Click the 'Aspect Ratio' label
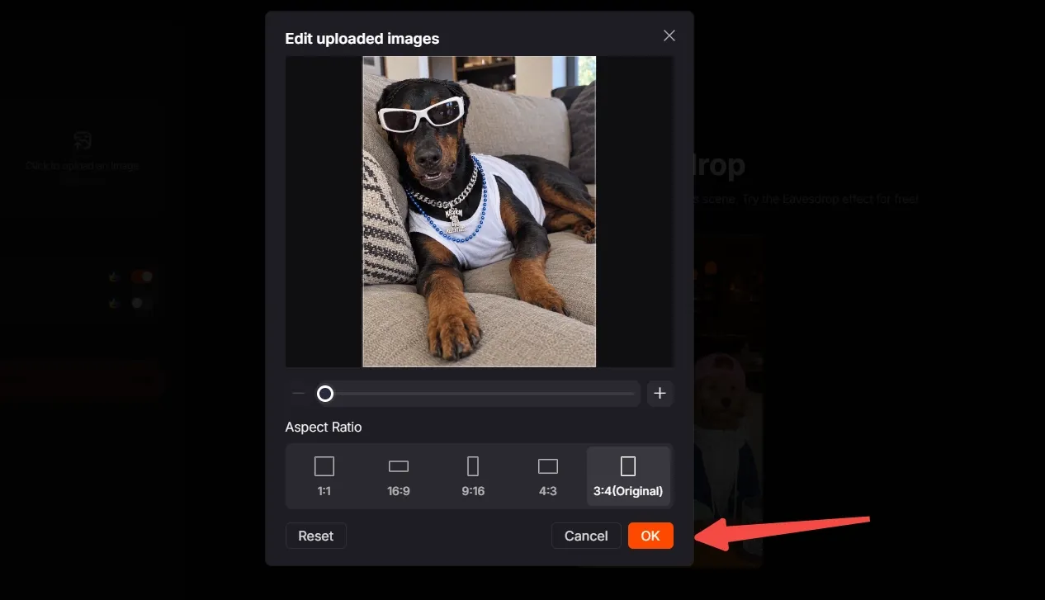The width and height of the screenshot is (1045, 600). pyautogui.click(x=324, y=427)
